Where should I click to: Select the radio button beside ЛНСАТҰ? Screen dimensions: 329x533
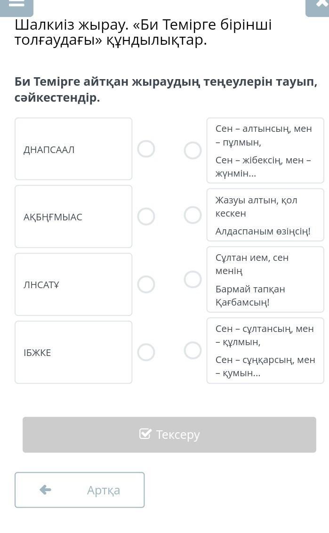(x=146, y=284)
